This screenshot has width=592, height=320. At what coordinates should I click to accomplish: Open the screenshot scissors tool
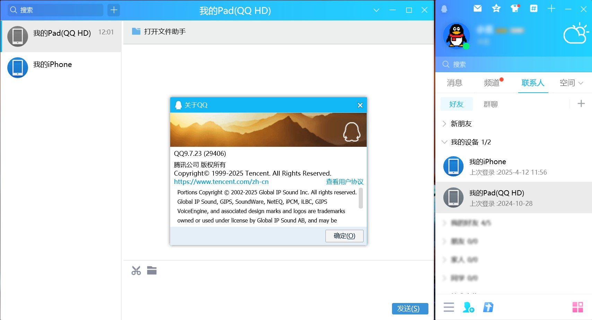click(x=136, y=271)
